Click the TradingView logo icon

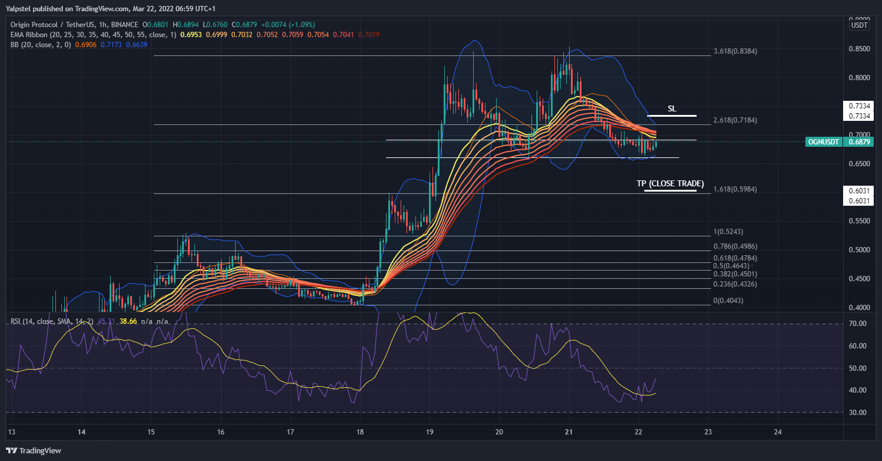pos(12,450)
